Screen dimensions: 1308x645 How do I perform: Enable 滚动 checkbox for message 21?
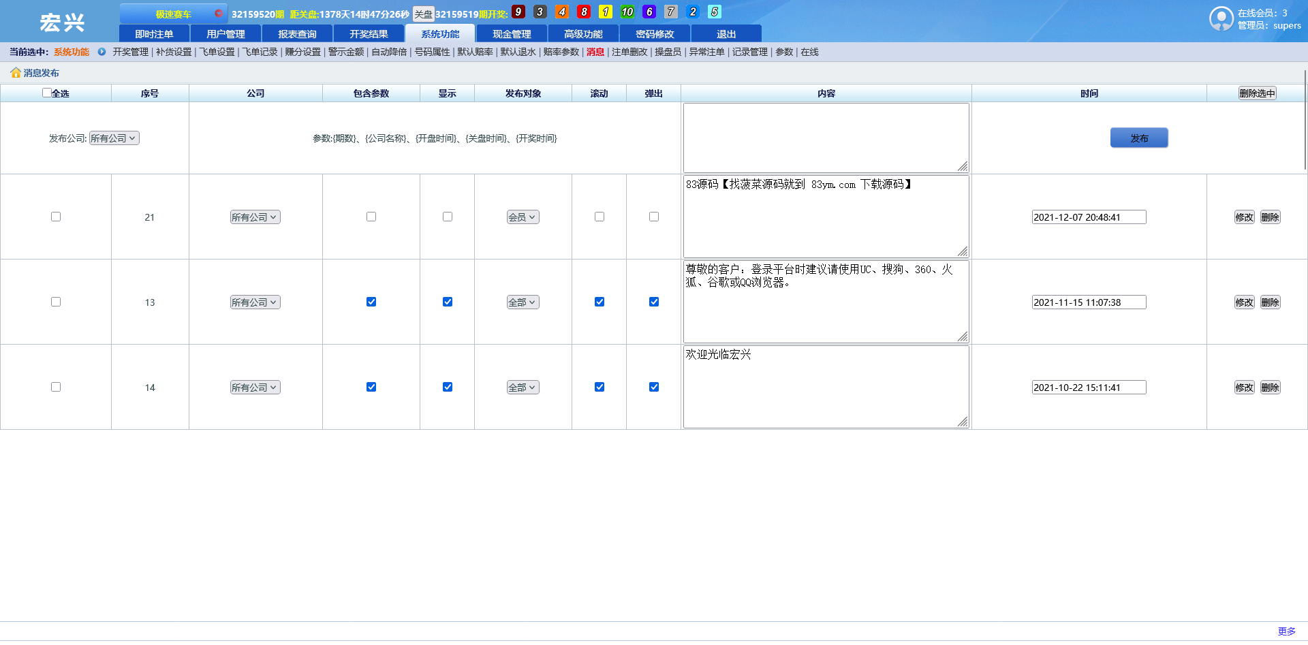tap(599, 217)
